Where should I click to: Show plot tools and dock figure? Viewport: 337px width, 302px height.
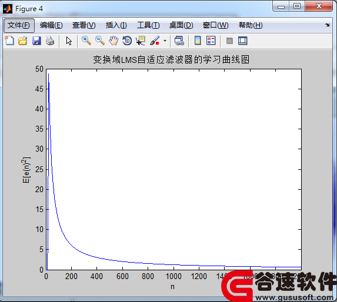pos(243,41)
